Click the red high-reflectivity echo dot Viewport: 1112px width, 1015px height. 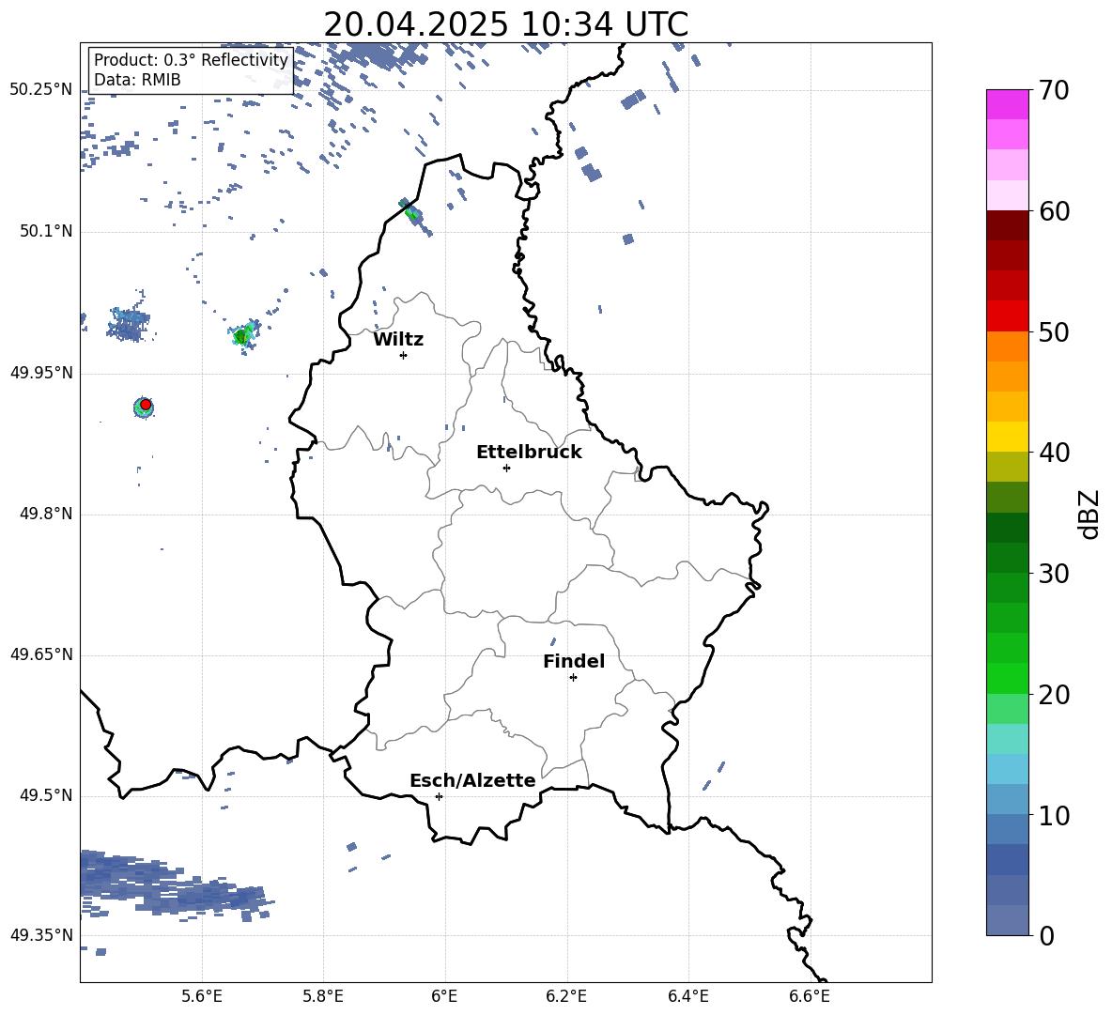(x=146, y=405)
